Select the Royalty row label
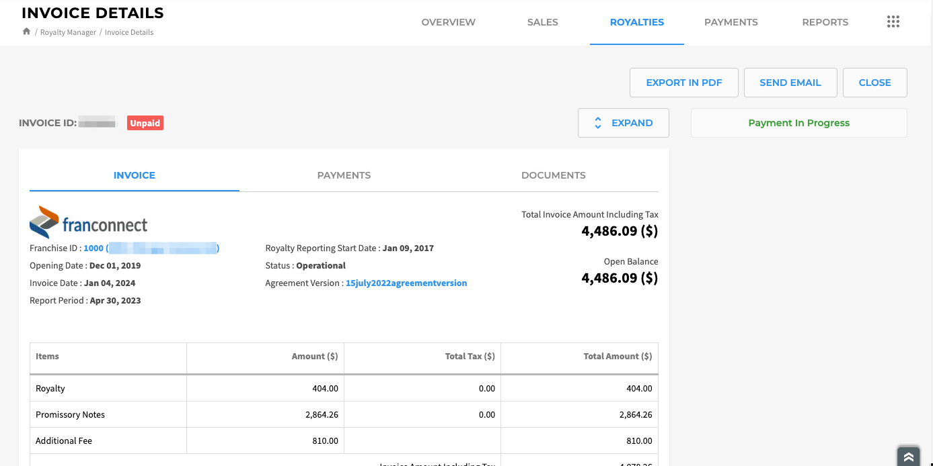 click(50, 389)
